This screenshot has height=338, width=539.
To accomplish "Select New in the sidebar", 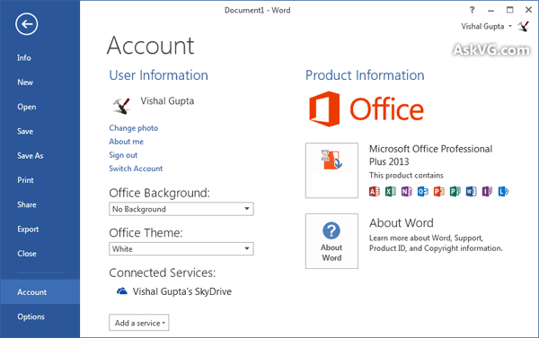I will coord(25,82).
